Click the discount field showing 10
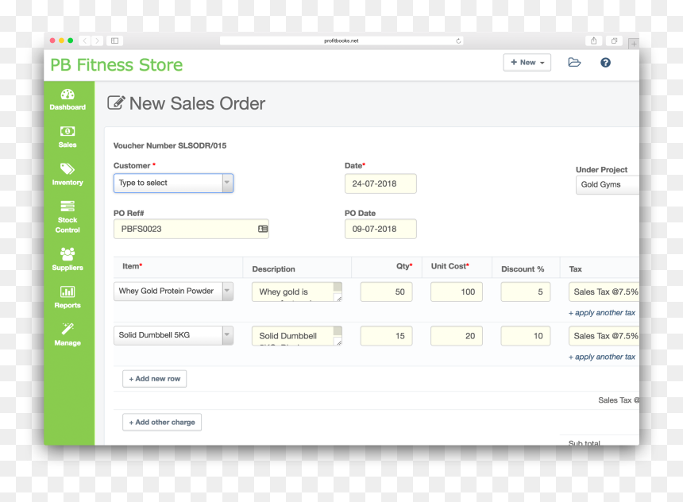Screen dimensions: 683x502 525,336
